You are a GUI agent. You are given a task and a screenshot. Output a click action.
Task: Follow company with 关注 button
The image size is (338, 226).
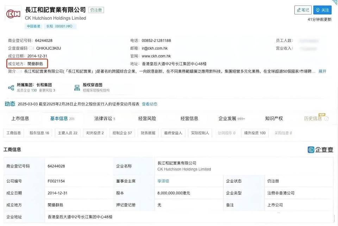click(x=322, y=10)
